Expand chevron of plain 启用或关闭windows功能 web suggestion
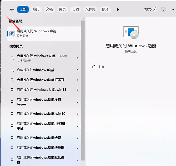176x166 pixels. pos(78,70)
